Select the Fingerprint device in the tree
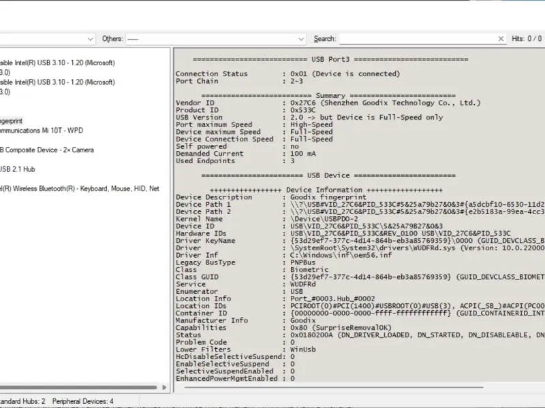This screenshot has width=545, height=408. coord(11,121)
